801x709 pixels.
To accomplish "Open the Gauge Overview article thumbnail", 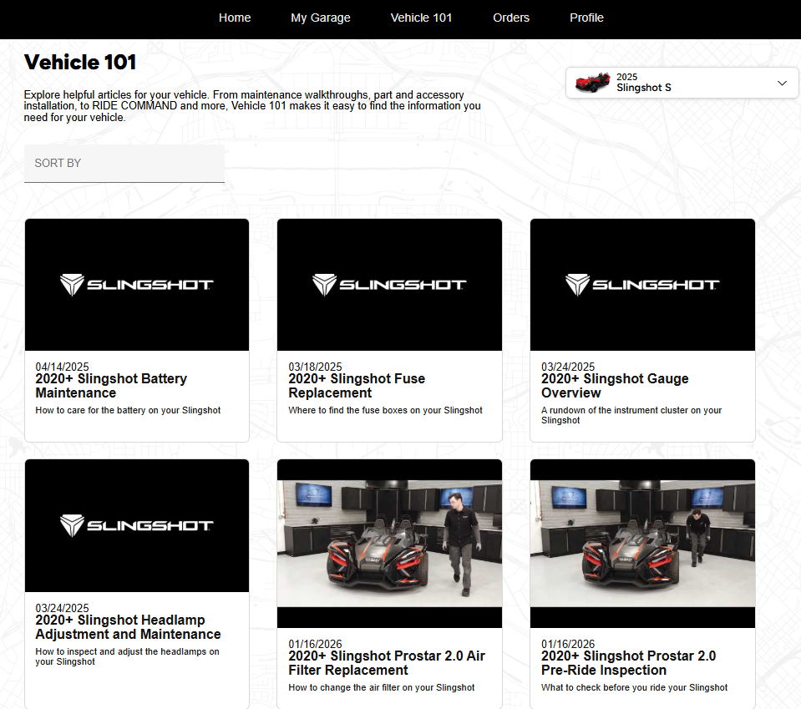I will 642,285.
